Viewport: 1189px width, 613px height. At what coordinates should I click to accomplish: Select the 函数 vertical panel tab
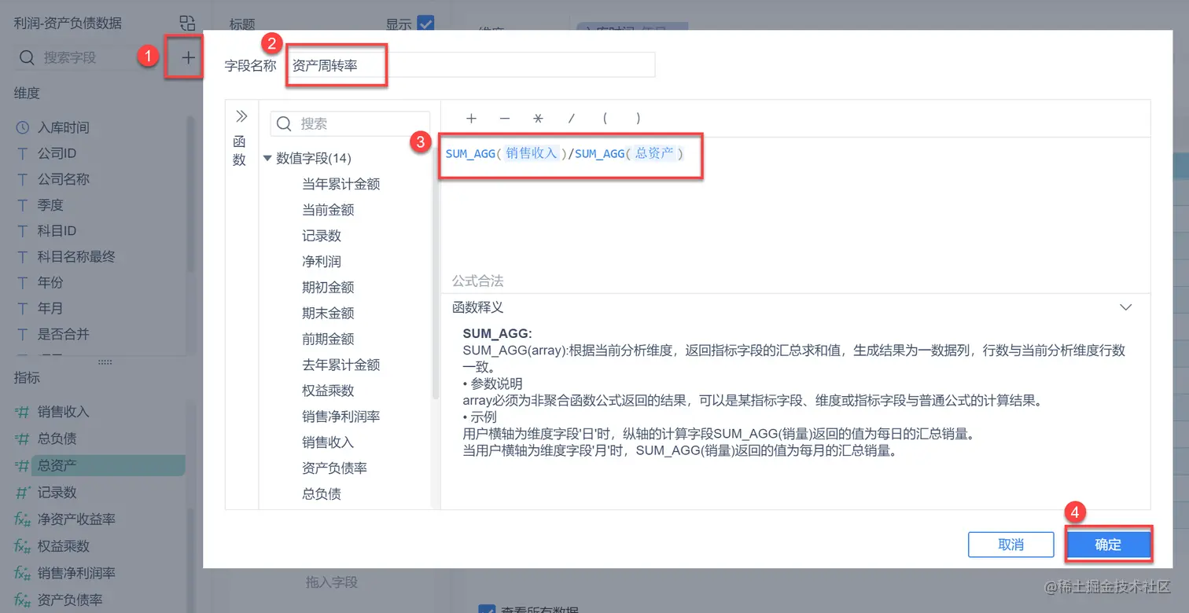click(241, 149)
